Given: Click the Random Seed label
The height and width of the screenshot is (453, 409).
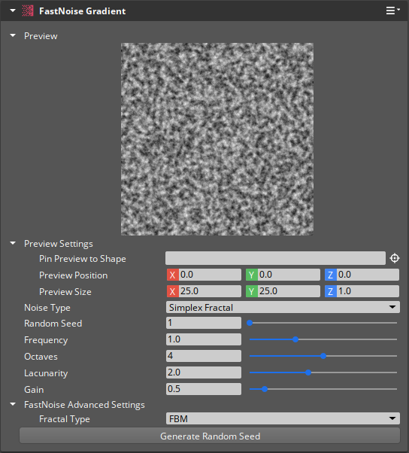Looking at the screenshot, I should click(x=53, y=324).
